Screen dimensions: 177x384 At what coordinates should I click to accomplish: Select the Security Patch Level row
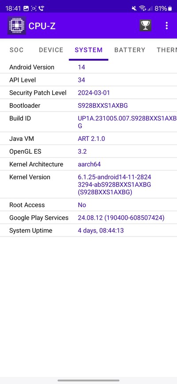[x=88, y=93]
